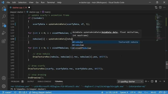This screenshot has height=94, width=168.
Task: Click the flame icon in status bar
Action: [102, 92]
